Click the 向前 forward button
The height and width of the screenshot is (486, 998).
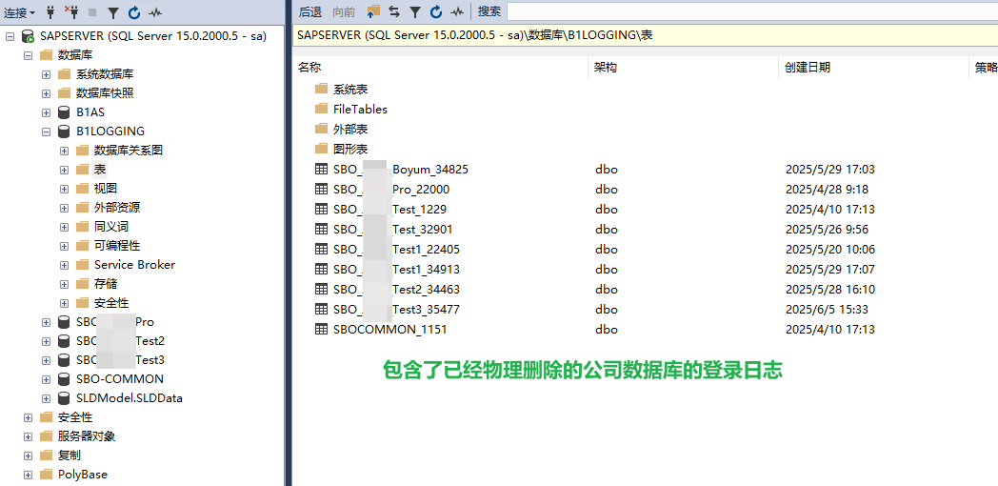pos(344,11)
